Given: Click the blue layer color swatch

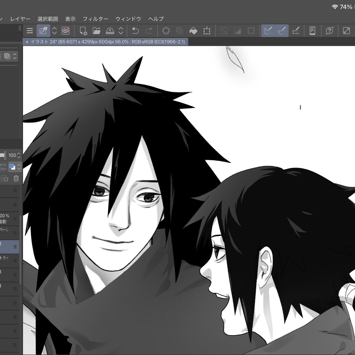Looking at the screenshot, I should [x=12, y=167].
